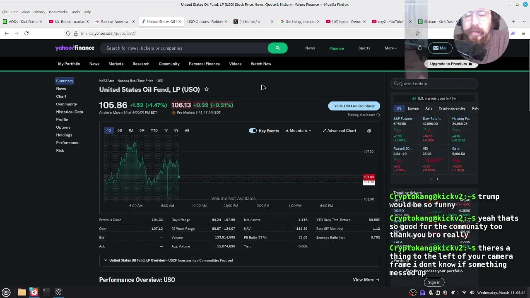Image resolution: width=530 pixels, height=298 pixels.
Task: Open the file manager from taskbar
Action: (x=22, y=292)
